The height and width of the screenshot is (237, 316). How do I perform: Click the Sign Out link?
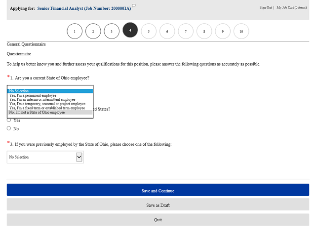pos(266,7)
